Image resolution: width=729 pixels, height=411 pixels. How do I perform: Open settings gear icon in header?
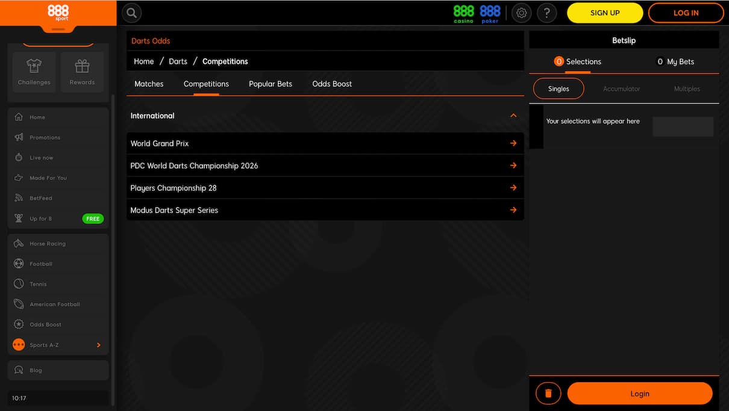(522, 13)
